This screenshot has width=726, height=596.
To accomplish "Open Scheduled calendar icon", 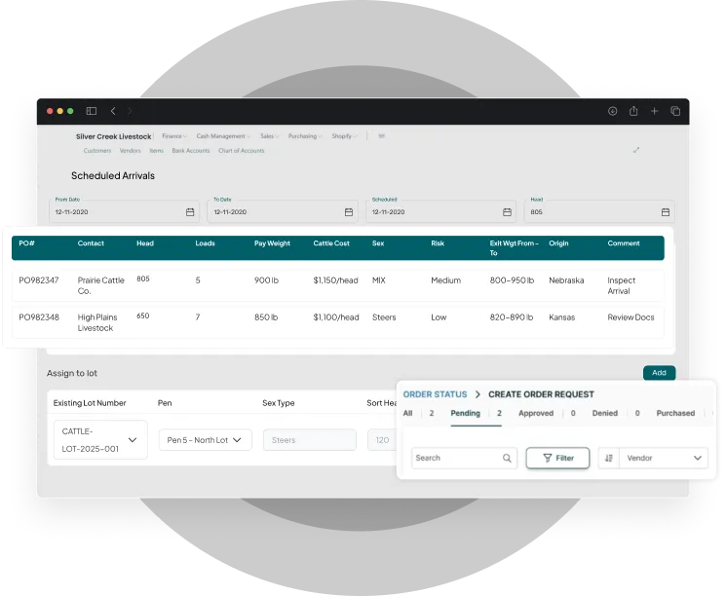I will [507, 212].
